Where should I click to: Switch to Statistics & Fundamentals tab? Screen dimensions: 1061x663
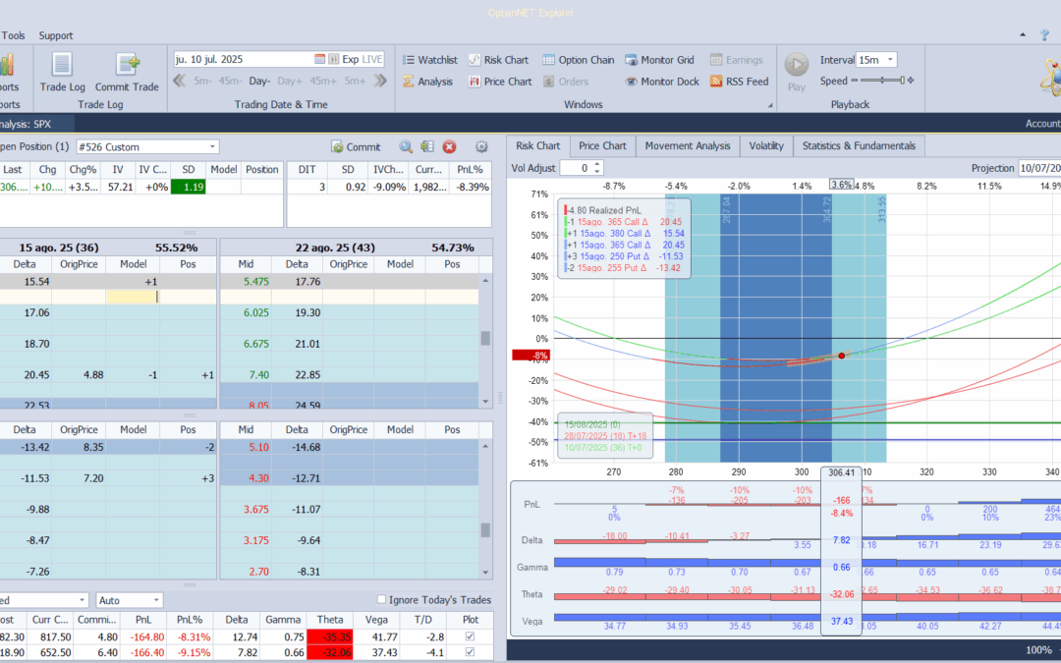859,145
